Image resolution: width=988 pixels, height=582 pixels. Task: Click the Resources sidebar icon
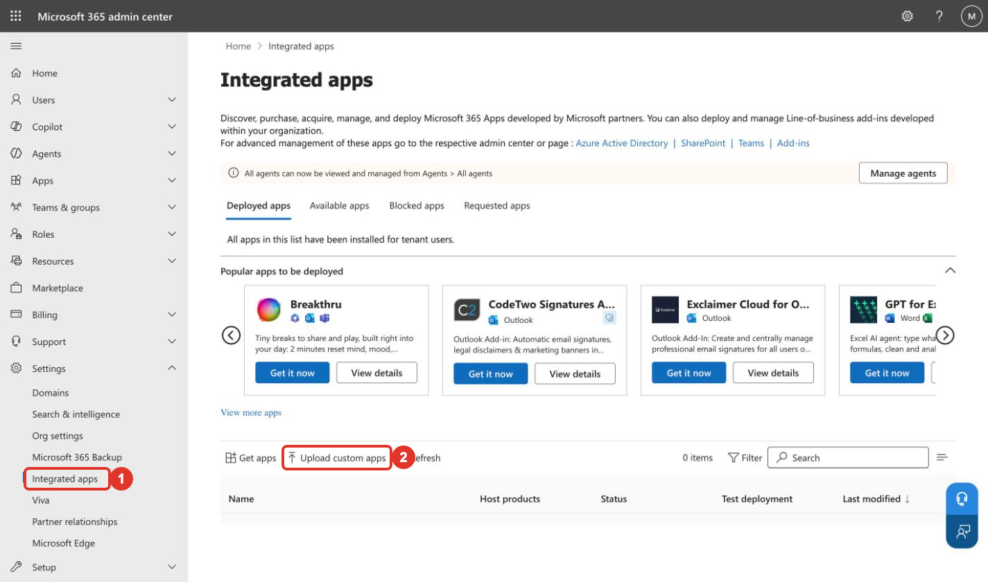(17, 261)
